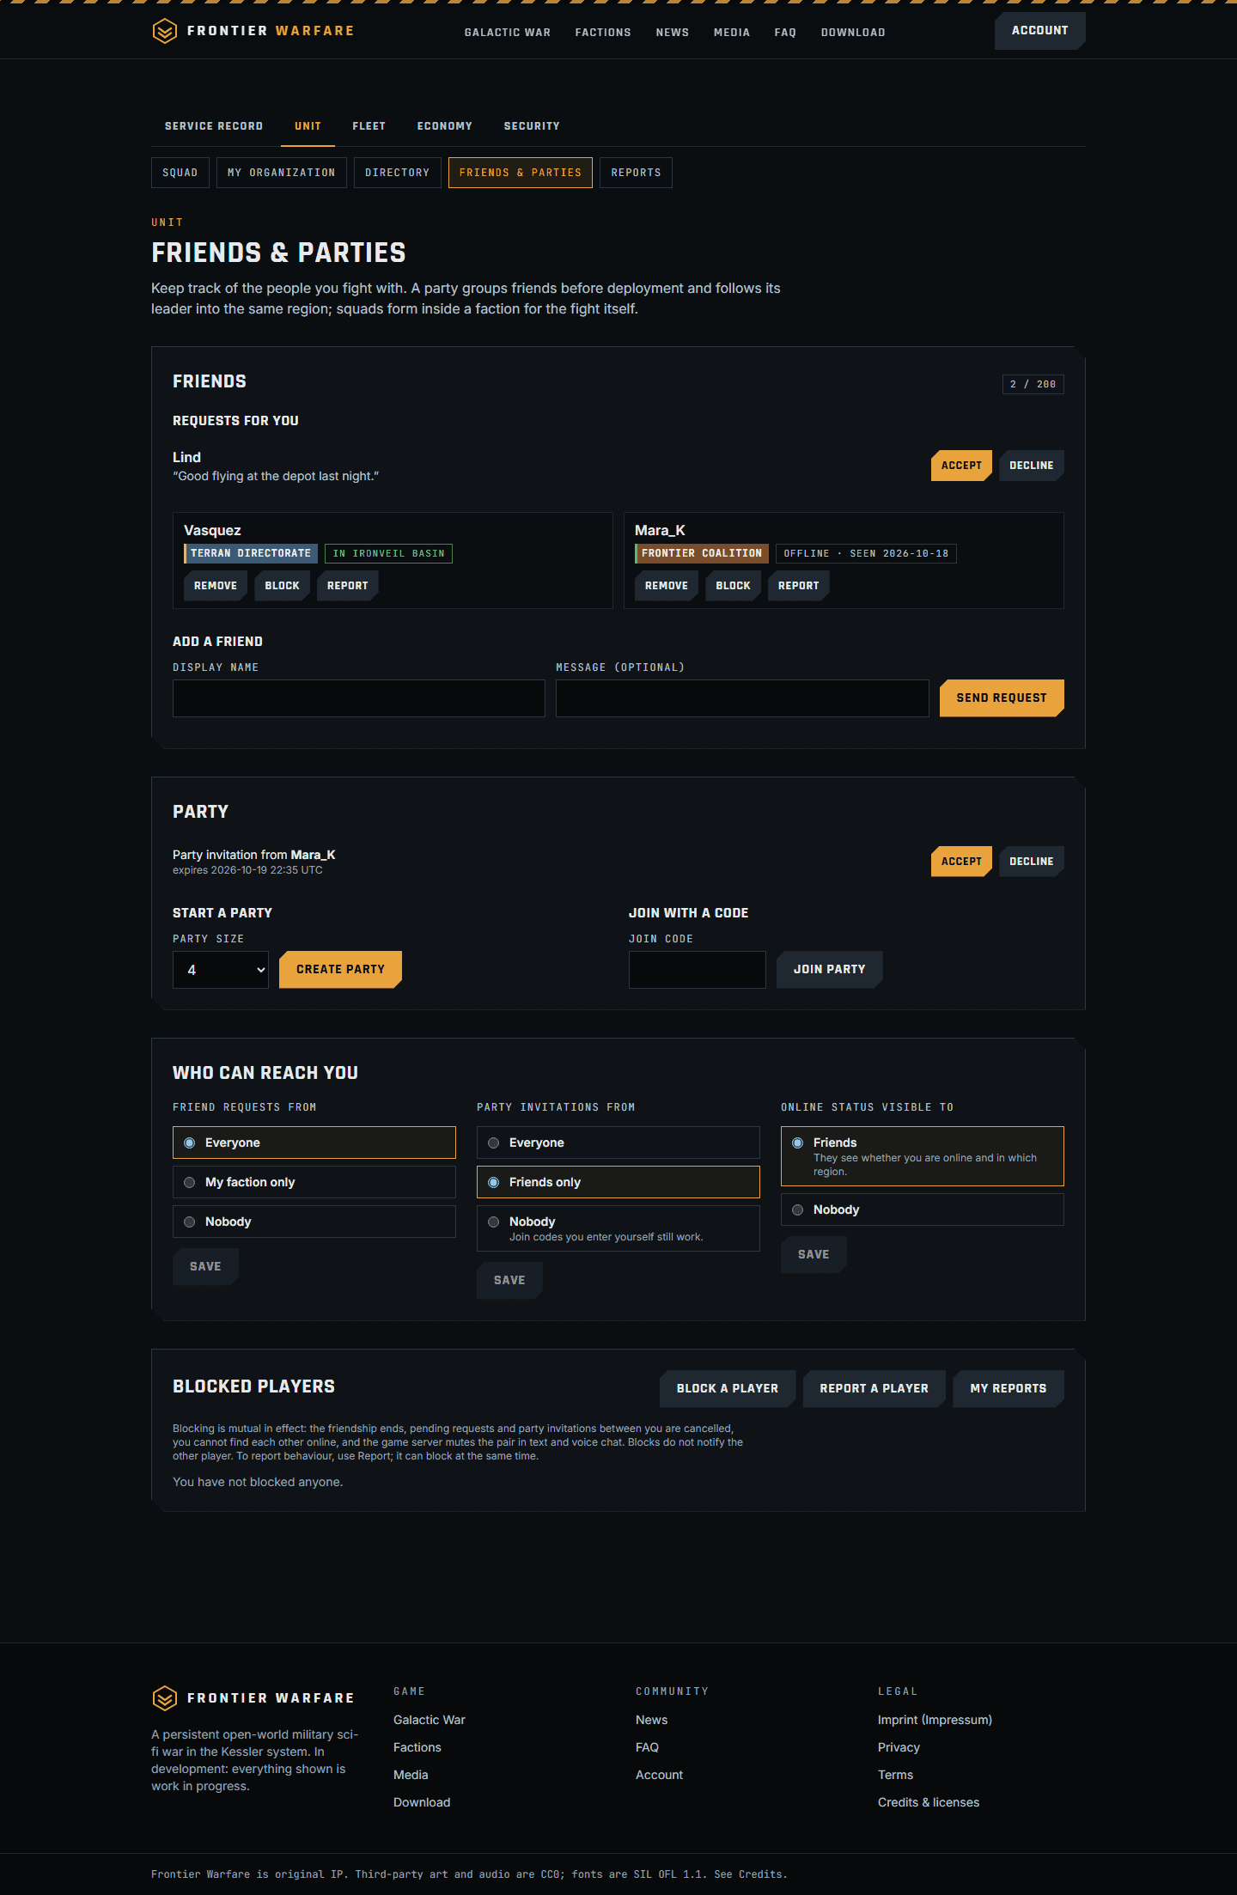Set online status visible to Nobody
The width and height of the screenshot is (1237, 1895).
tap(923, 1210)
